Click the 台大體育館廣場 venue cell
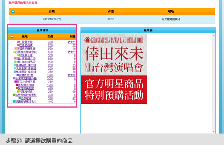This screenshot has height=145, width=224. pos(171,19)
